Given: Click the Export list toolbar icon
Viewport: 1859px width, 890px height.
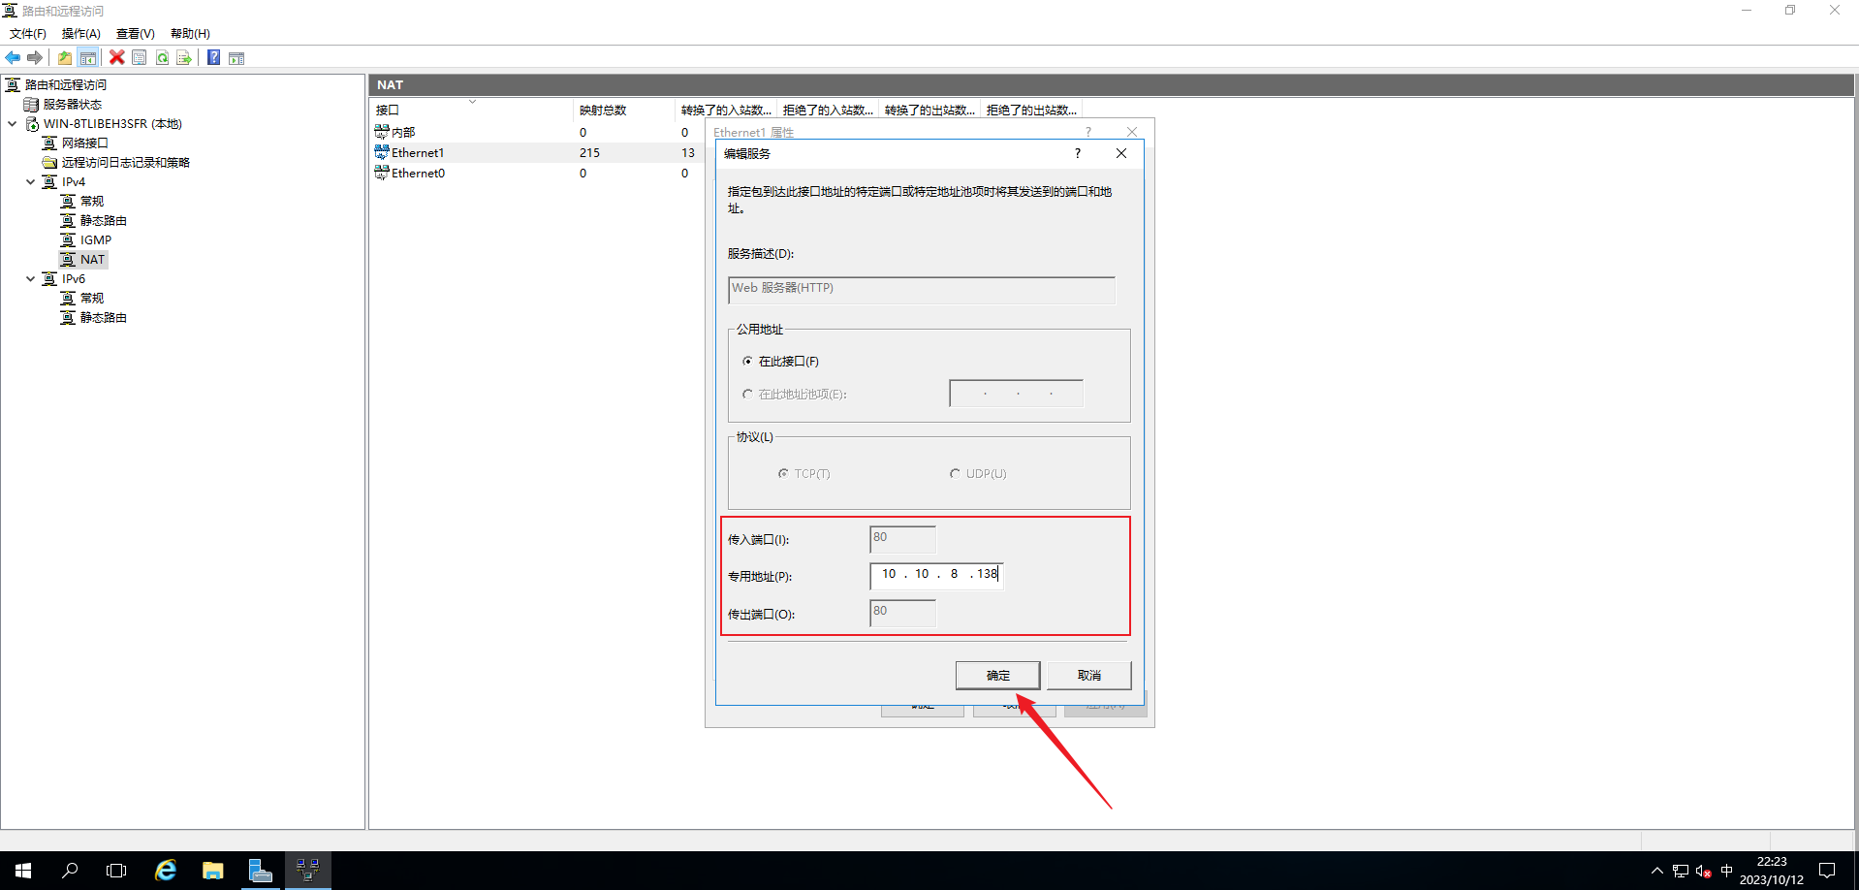Looking at the screenshot, I should pyautogui.click(x=184, y=58).
